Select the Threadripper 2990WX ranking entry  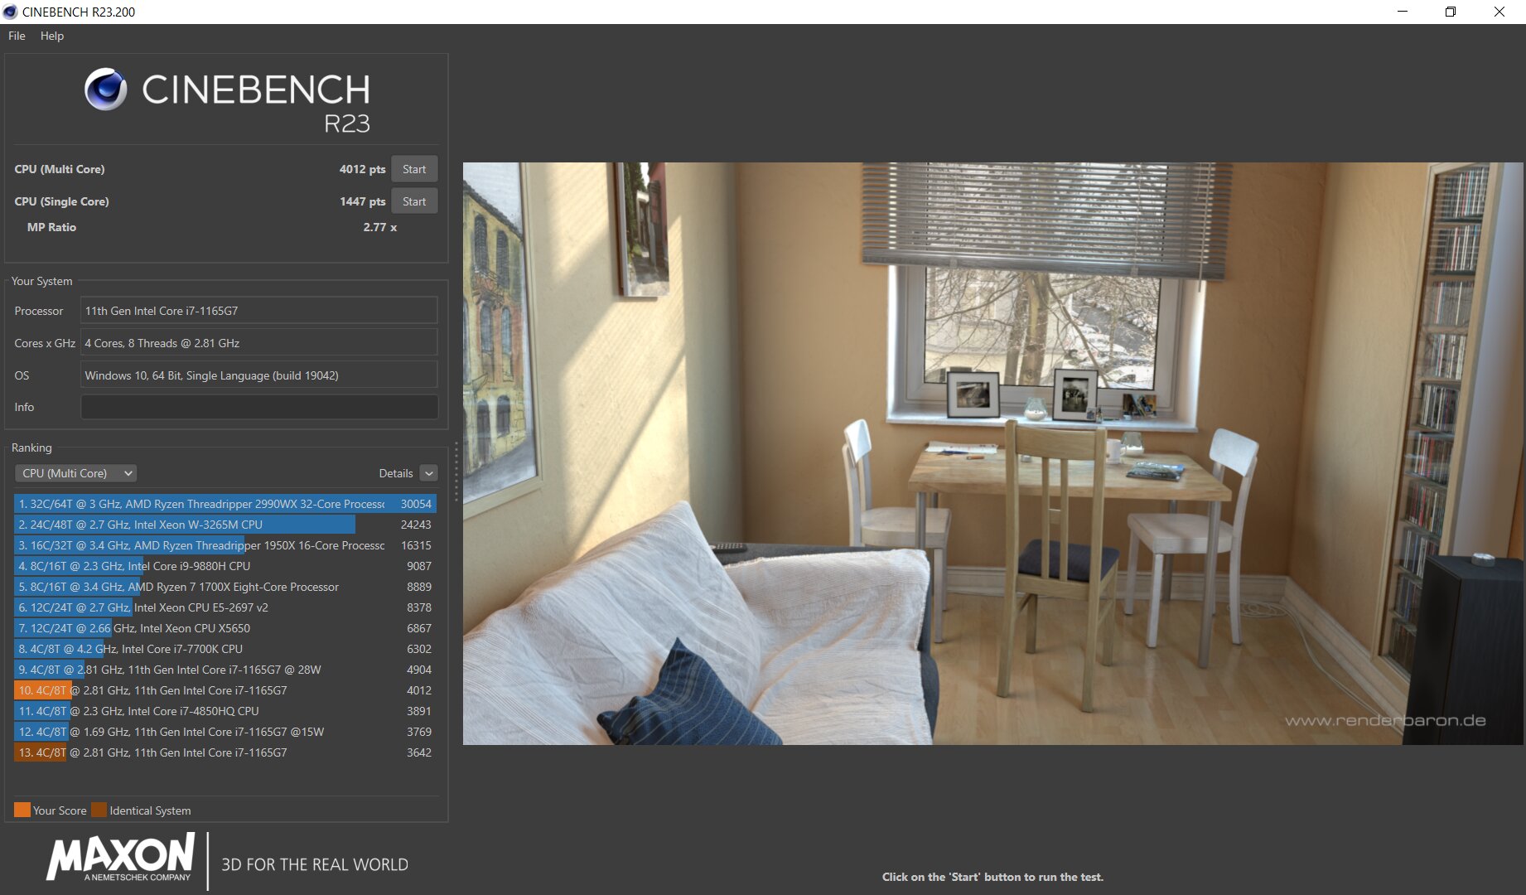(x=225, y=504)
